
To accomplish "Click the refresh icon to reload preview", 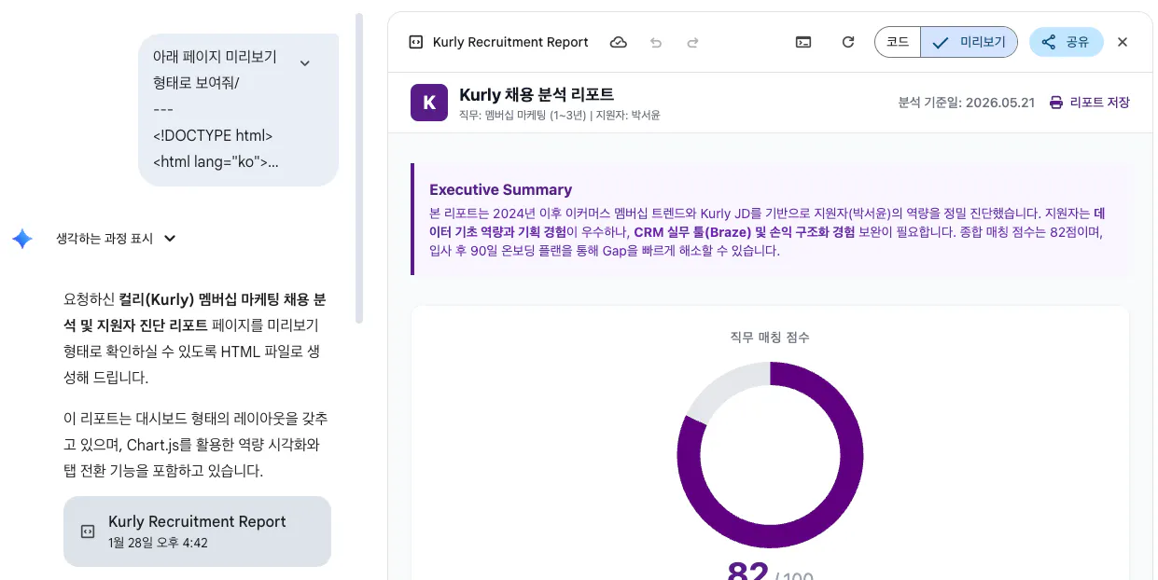I will [847, 42].
